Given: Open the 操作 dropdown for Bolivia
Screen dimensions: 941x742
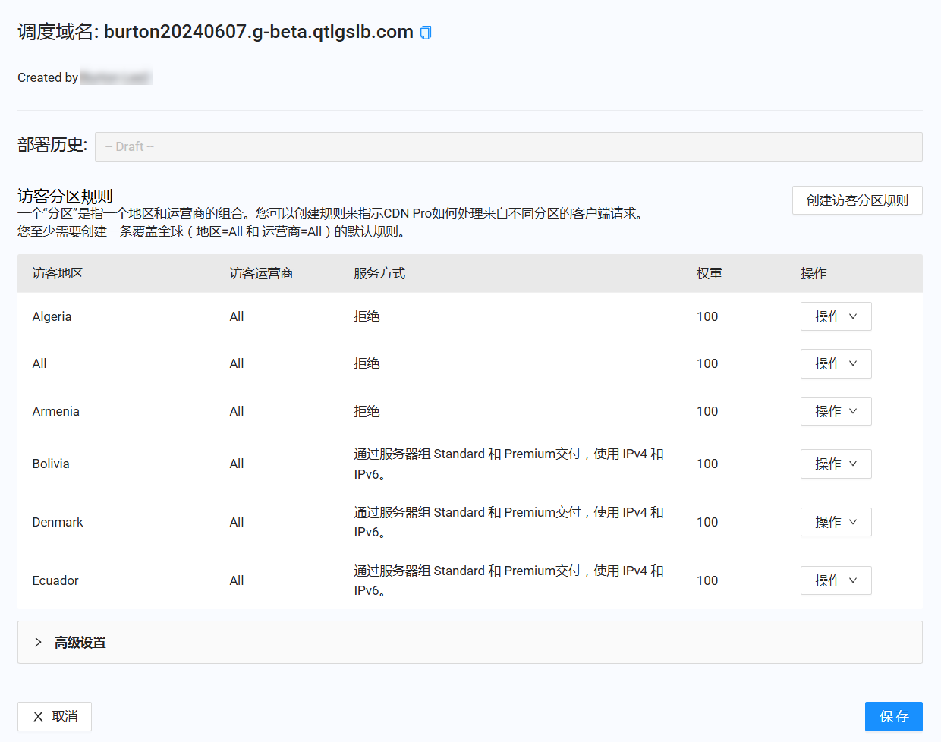Looking at the screenshot, I should tap(836, 464).
